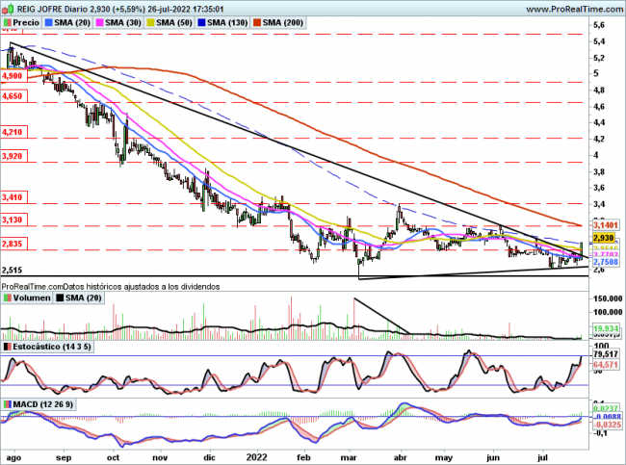Click the dic label on time axis
This screenshot has width=626, height=465.
tap(209, 457)
